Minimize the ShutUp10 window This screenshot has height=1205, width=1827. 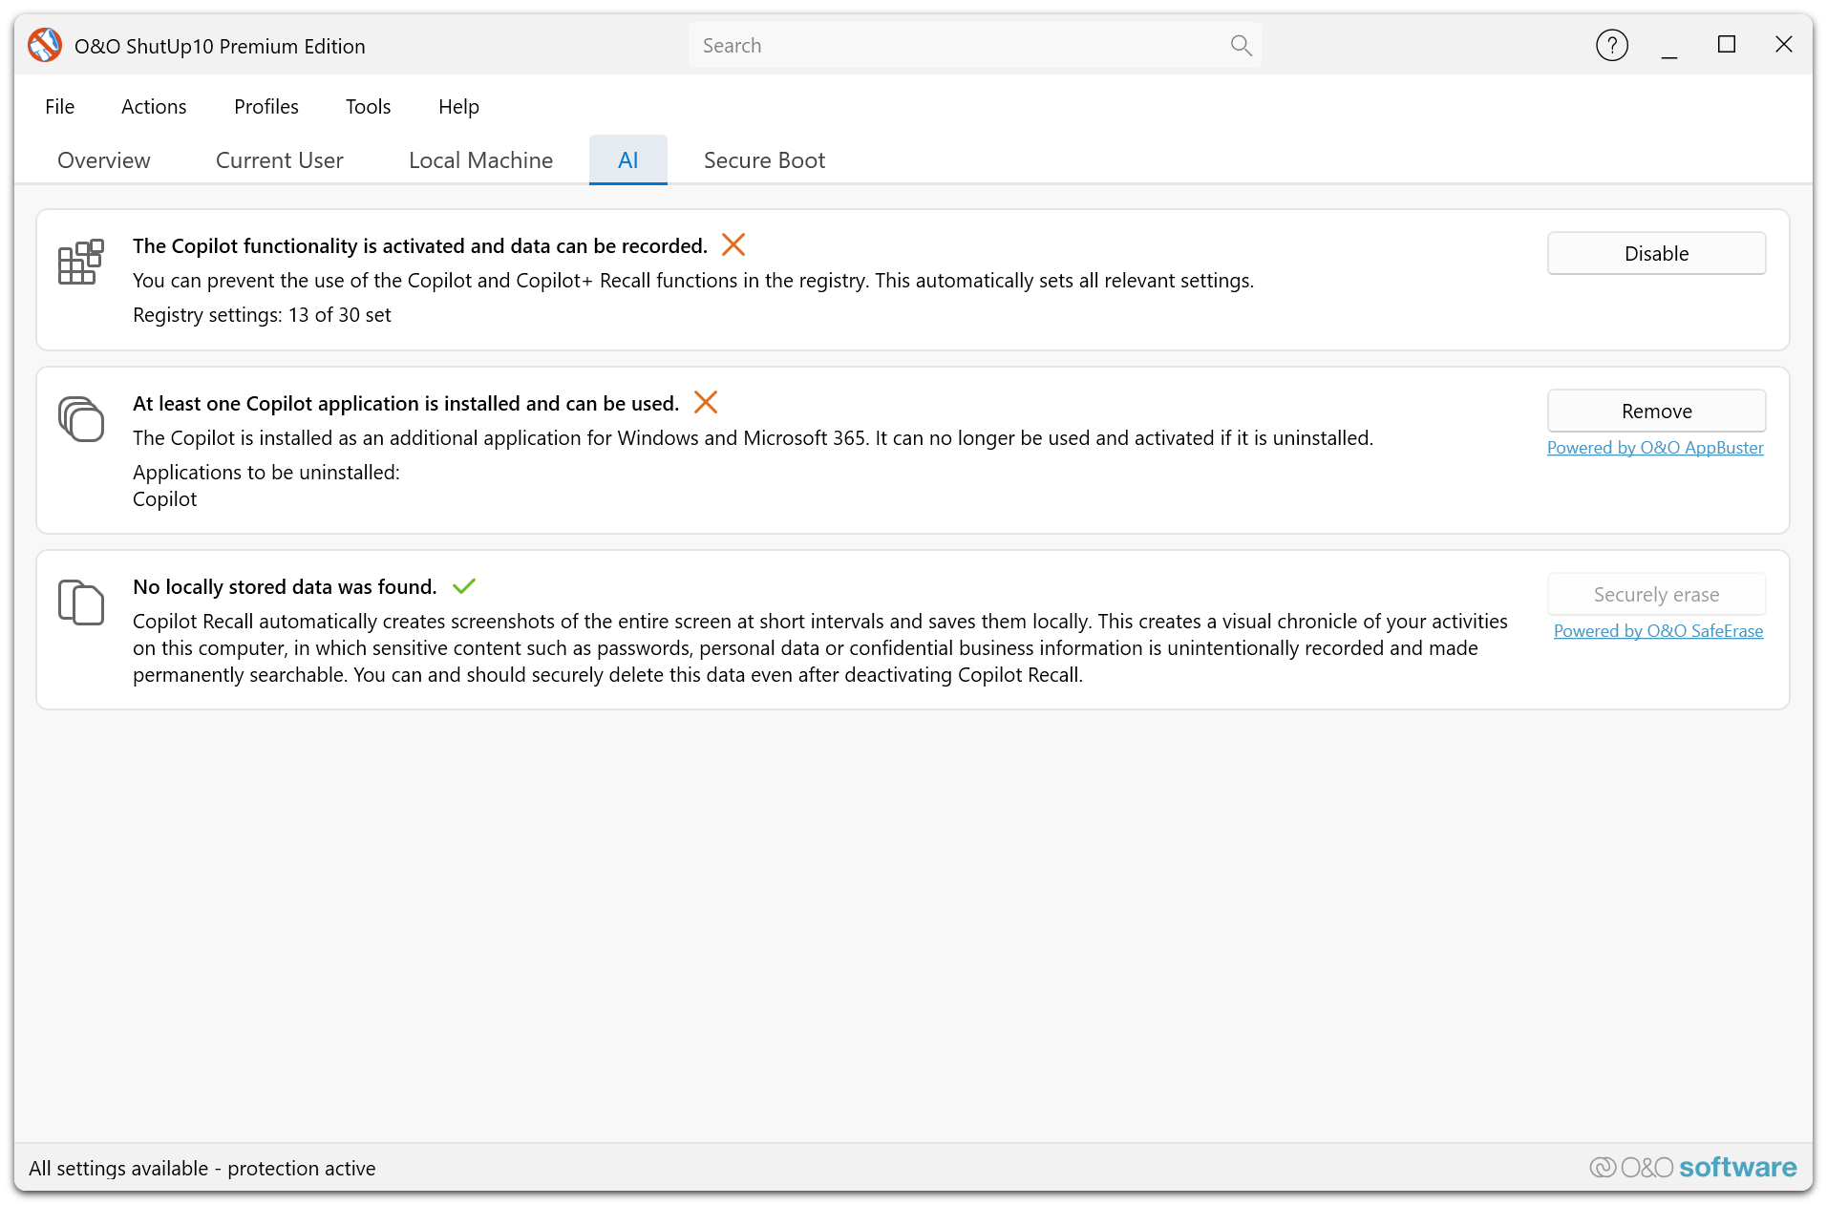1669,46
